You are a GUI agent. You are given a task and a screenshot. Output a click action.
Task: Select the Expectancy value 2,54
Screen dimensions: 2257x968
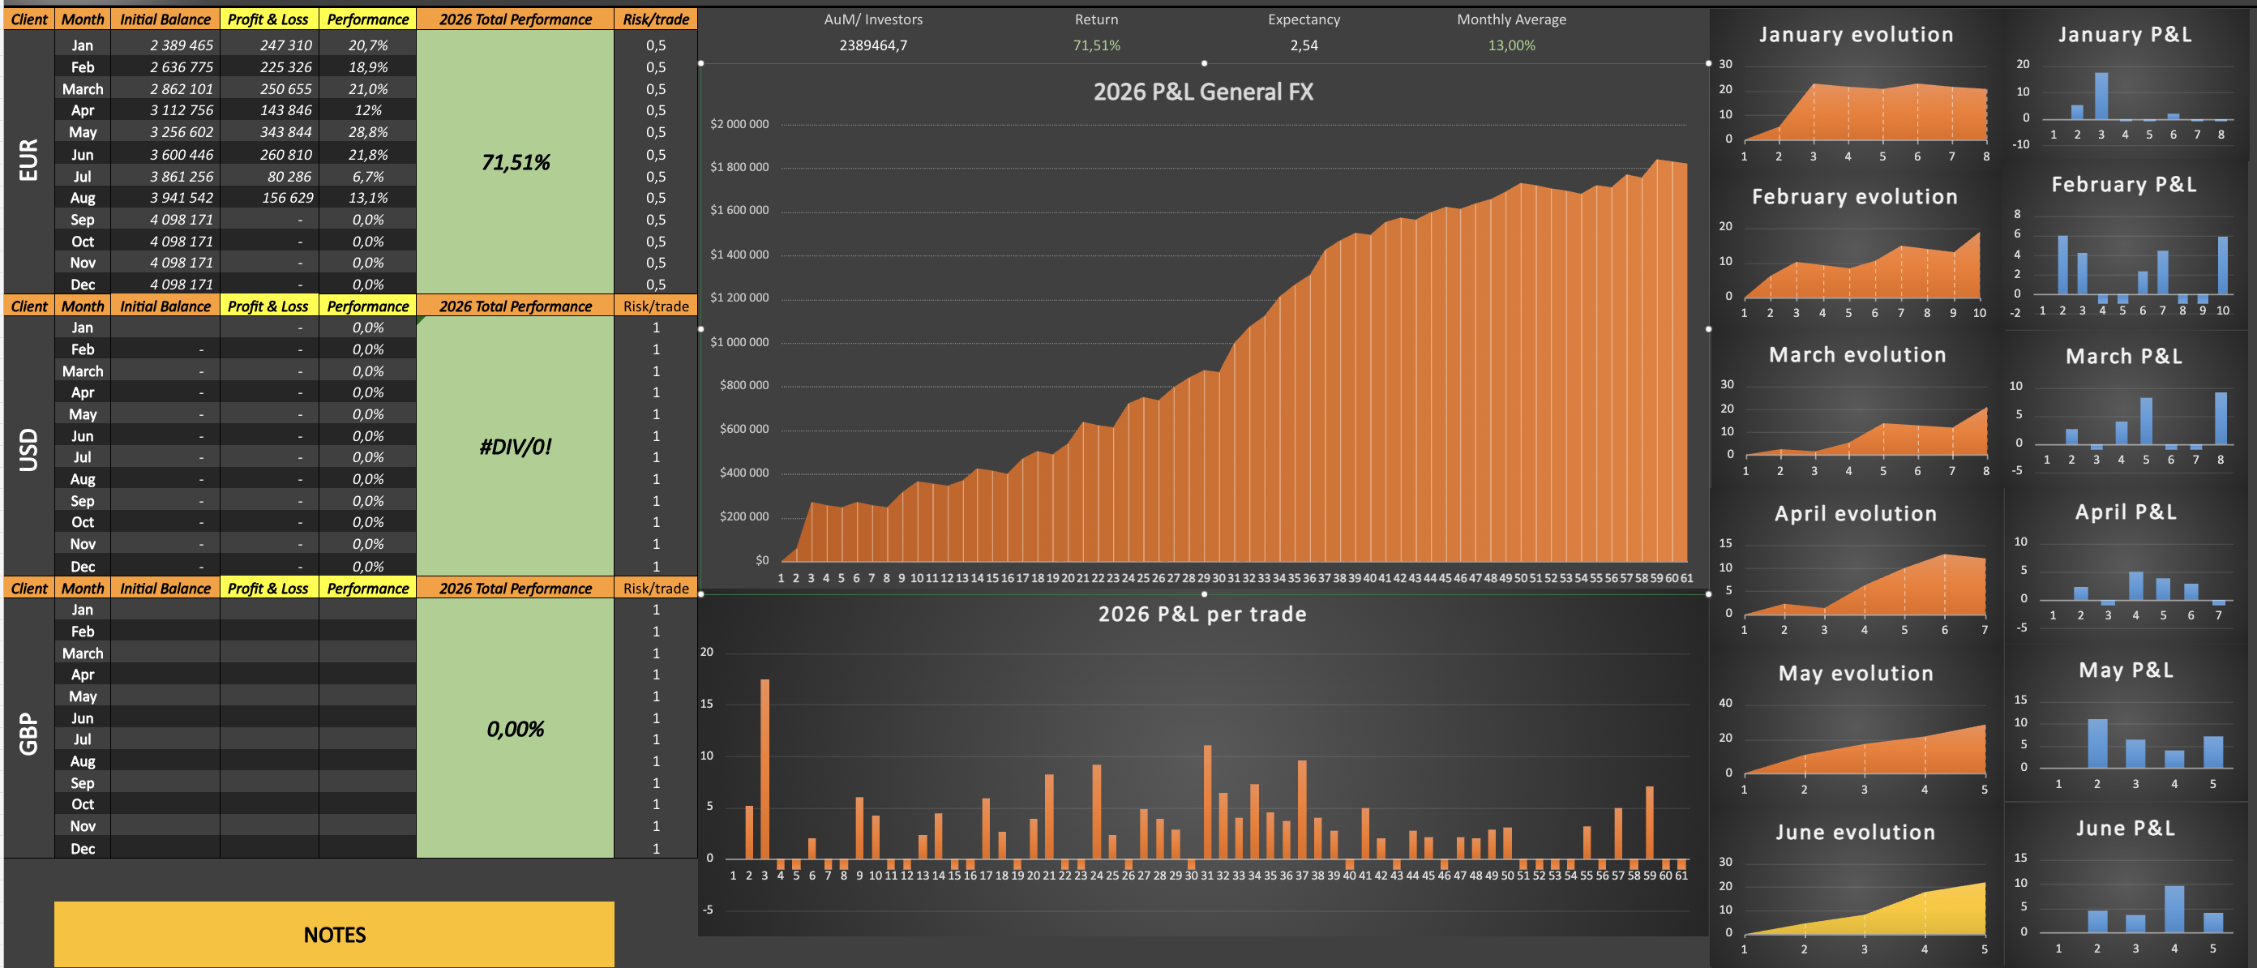(x=1304, y=45)
